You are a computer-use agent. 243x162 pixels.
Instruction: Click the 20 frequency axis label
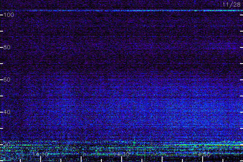(x=7, y=144)
